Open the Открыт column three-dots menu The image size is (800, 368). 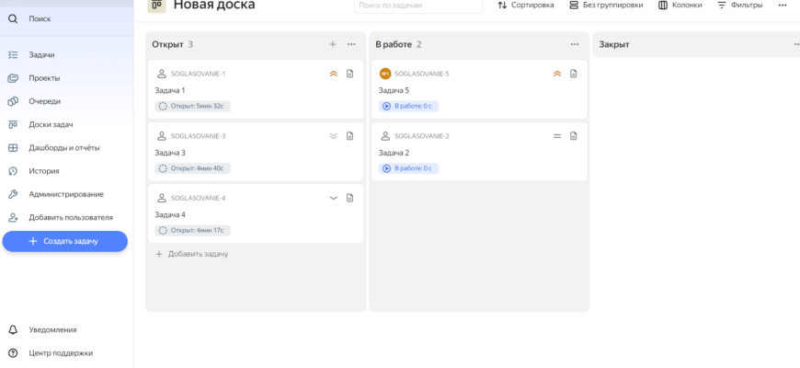pyautogui.click(x=351, y=44)
